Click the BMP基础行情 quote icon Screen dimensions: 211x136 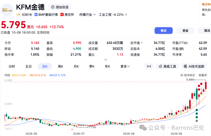point(36,14)
